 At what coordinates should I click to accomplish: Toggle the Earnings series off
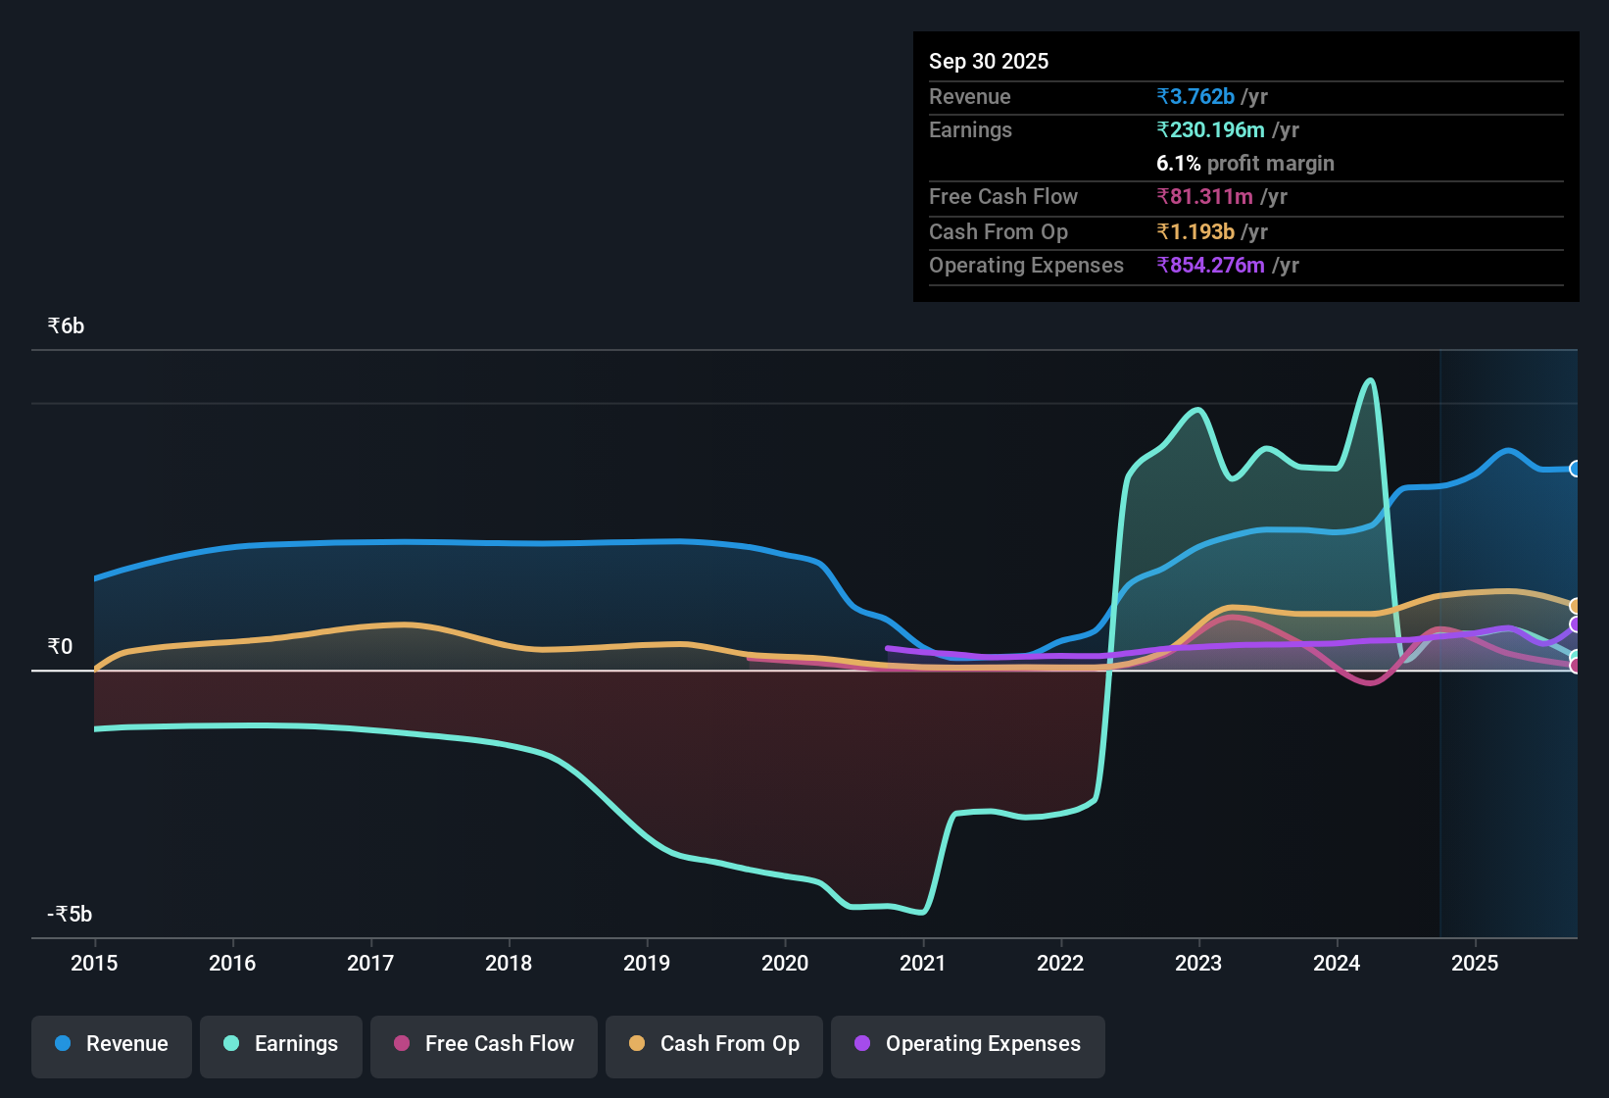pos(281,1044)
